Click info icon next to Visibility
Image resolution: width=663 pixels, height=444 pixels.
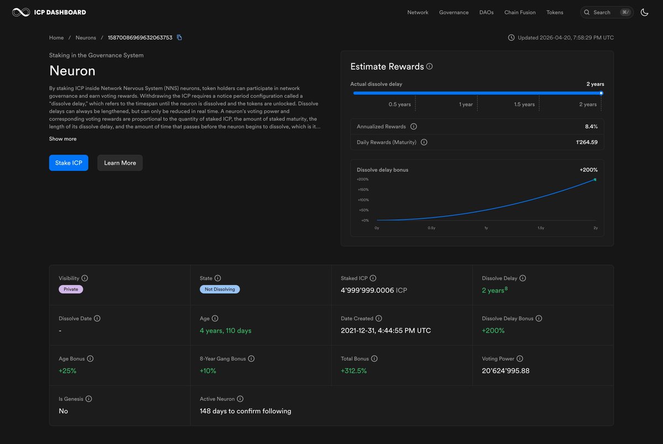(85, 279)
